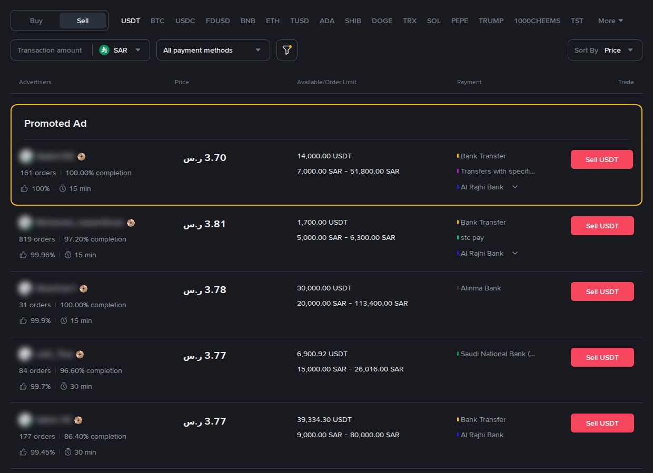
Task: Click the SAR currency icon
Action: point(104,50)
